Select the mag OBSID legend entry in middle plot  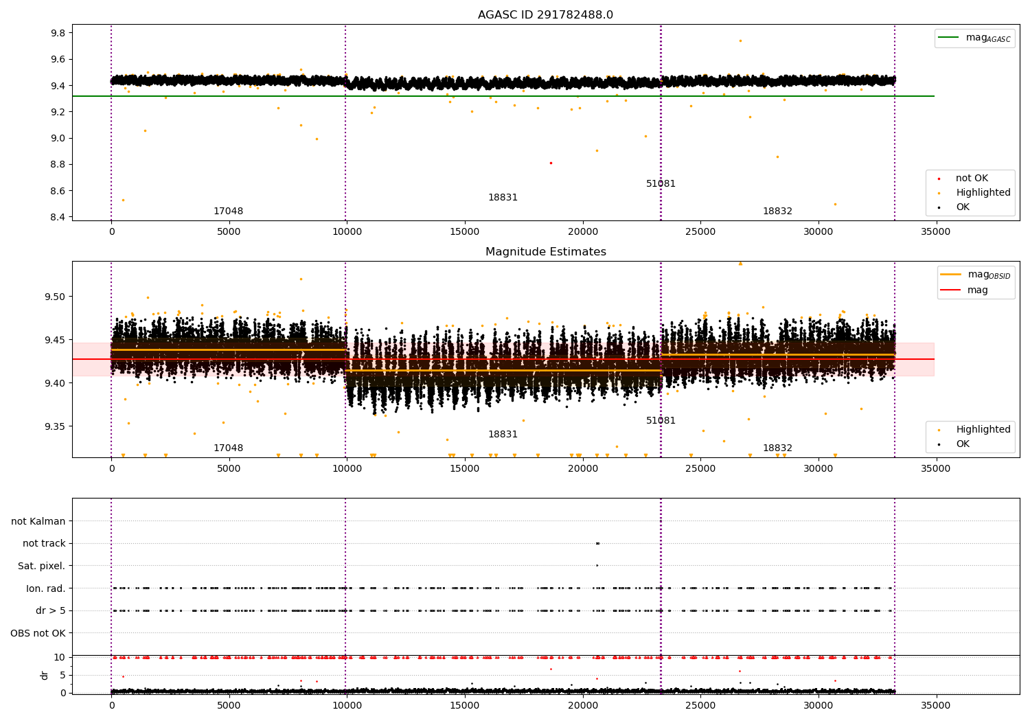pyautogui.click(x=975, y=275)
